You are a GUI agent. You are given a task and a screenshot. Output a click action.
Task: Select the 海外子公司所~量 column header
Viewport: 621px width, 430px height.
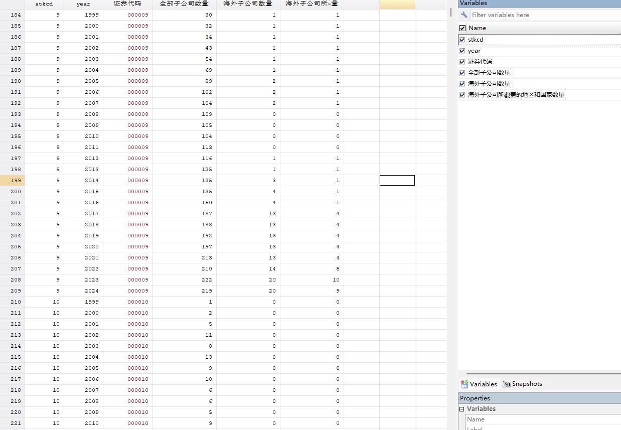[312, 4]
